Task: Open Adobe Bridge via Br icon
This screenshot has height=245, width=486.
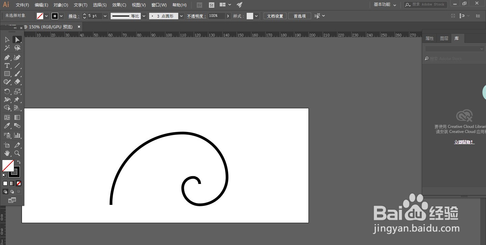Action: [199, 5]
